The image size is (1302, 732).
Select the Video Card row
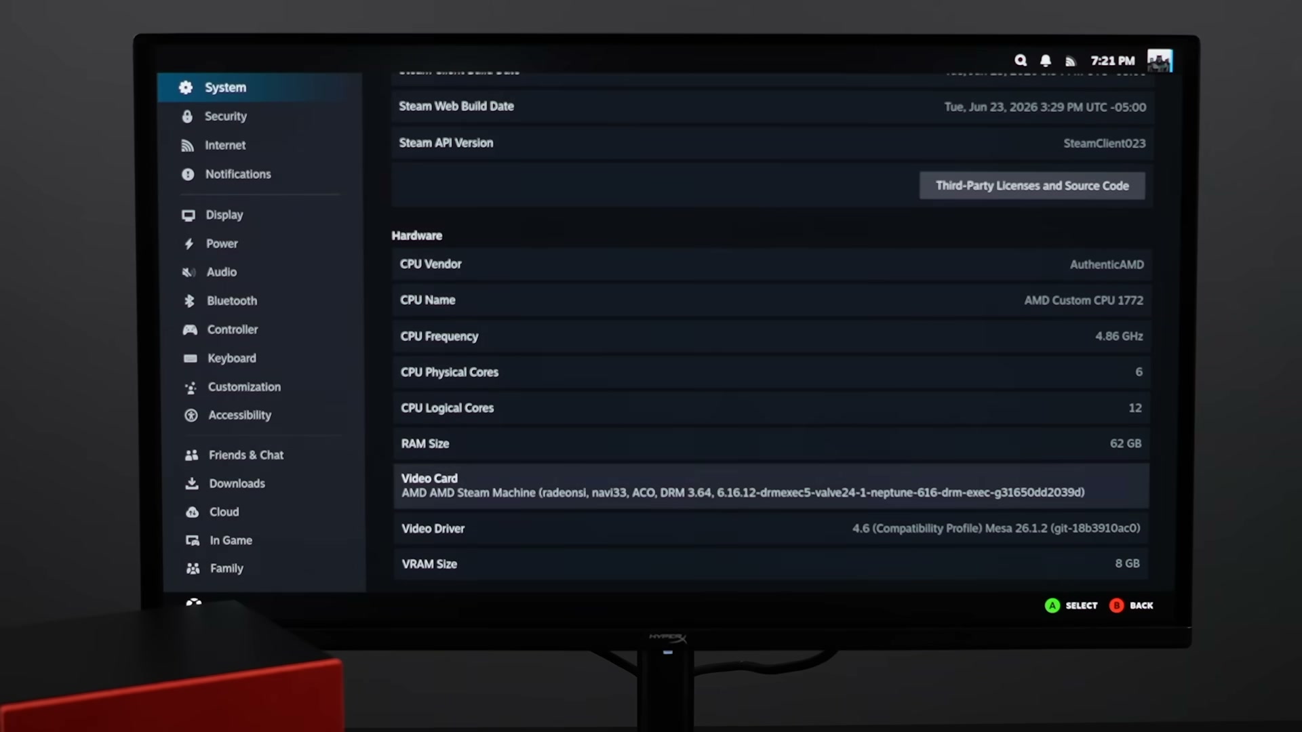pos(771,486)
